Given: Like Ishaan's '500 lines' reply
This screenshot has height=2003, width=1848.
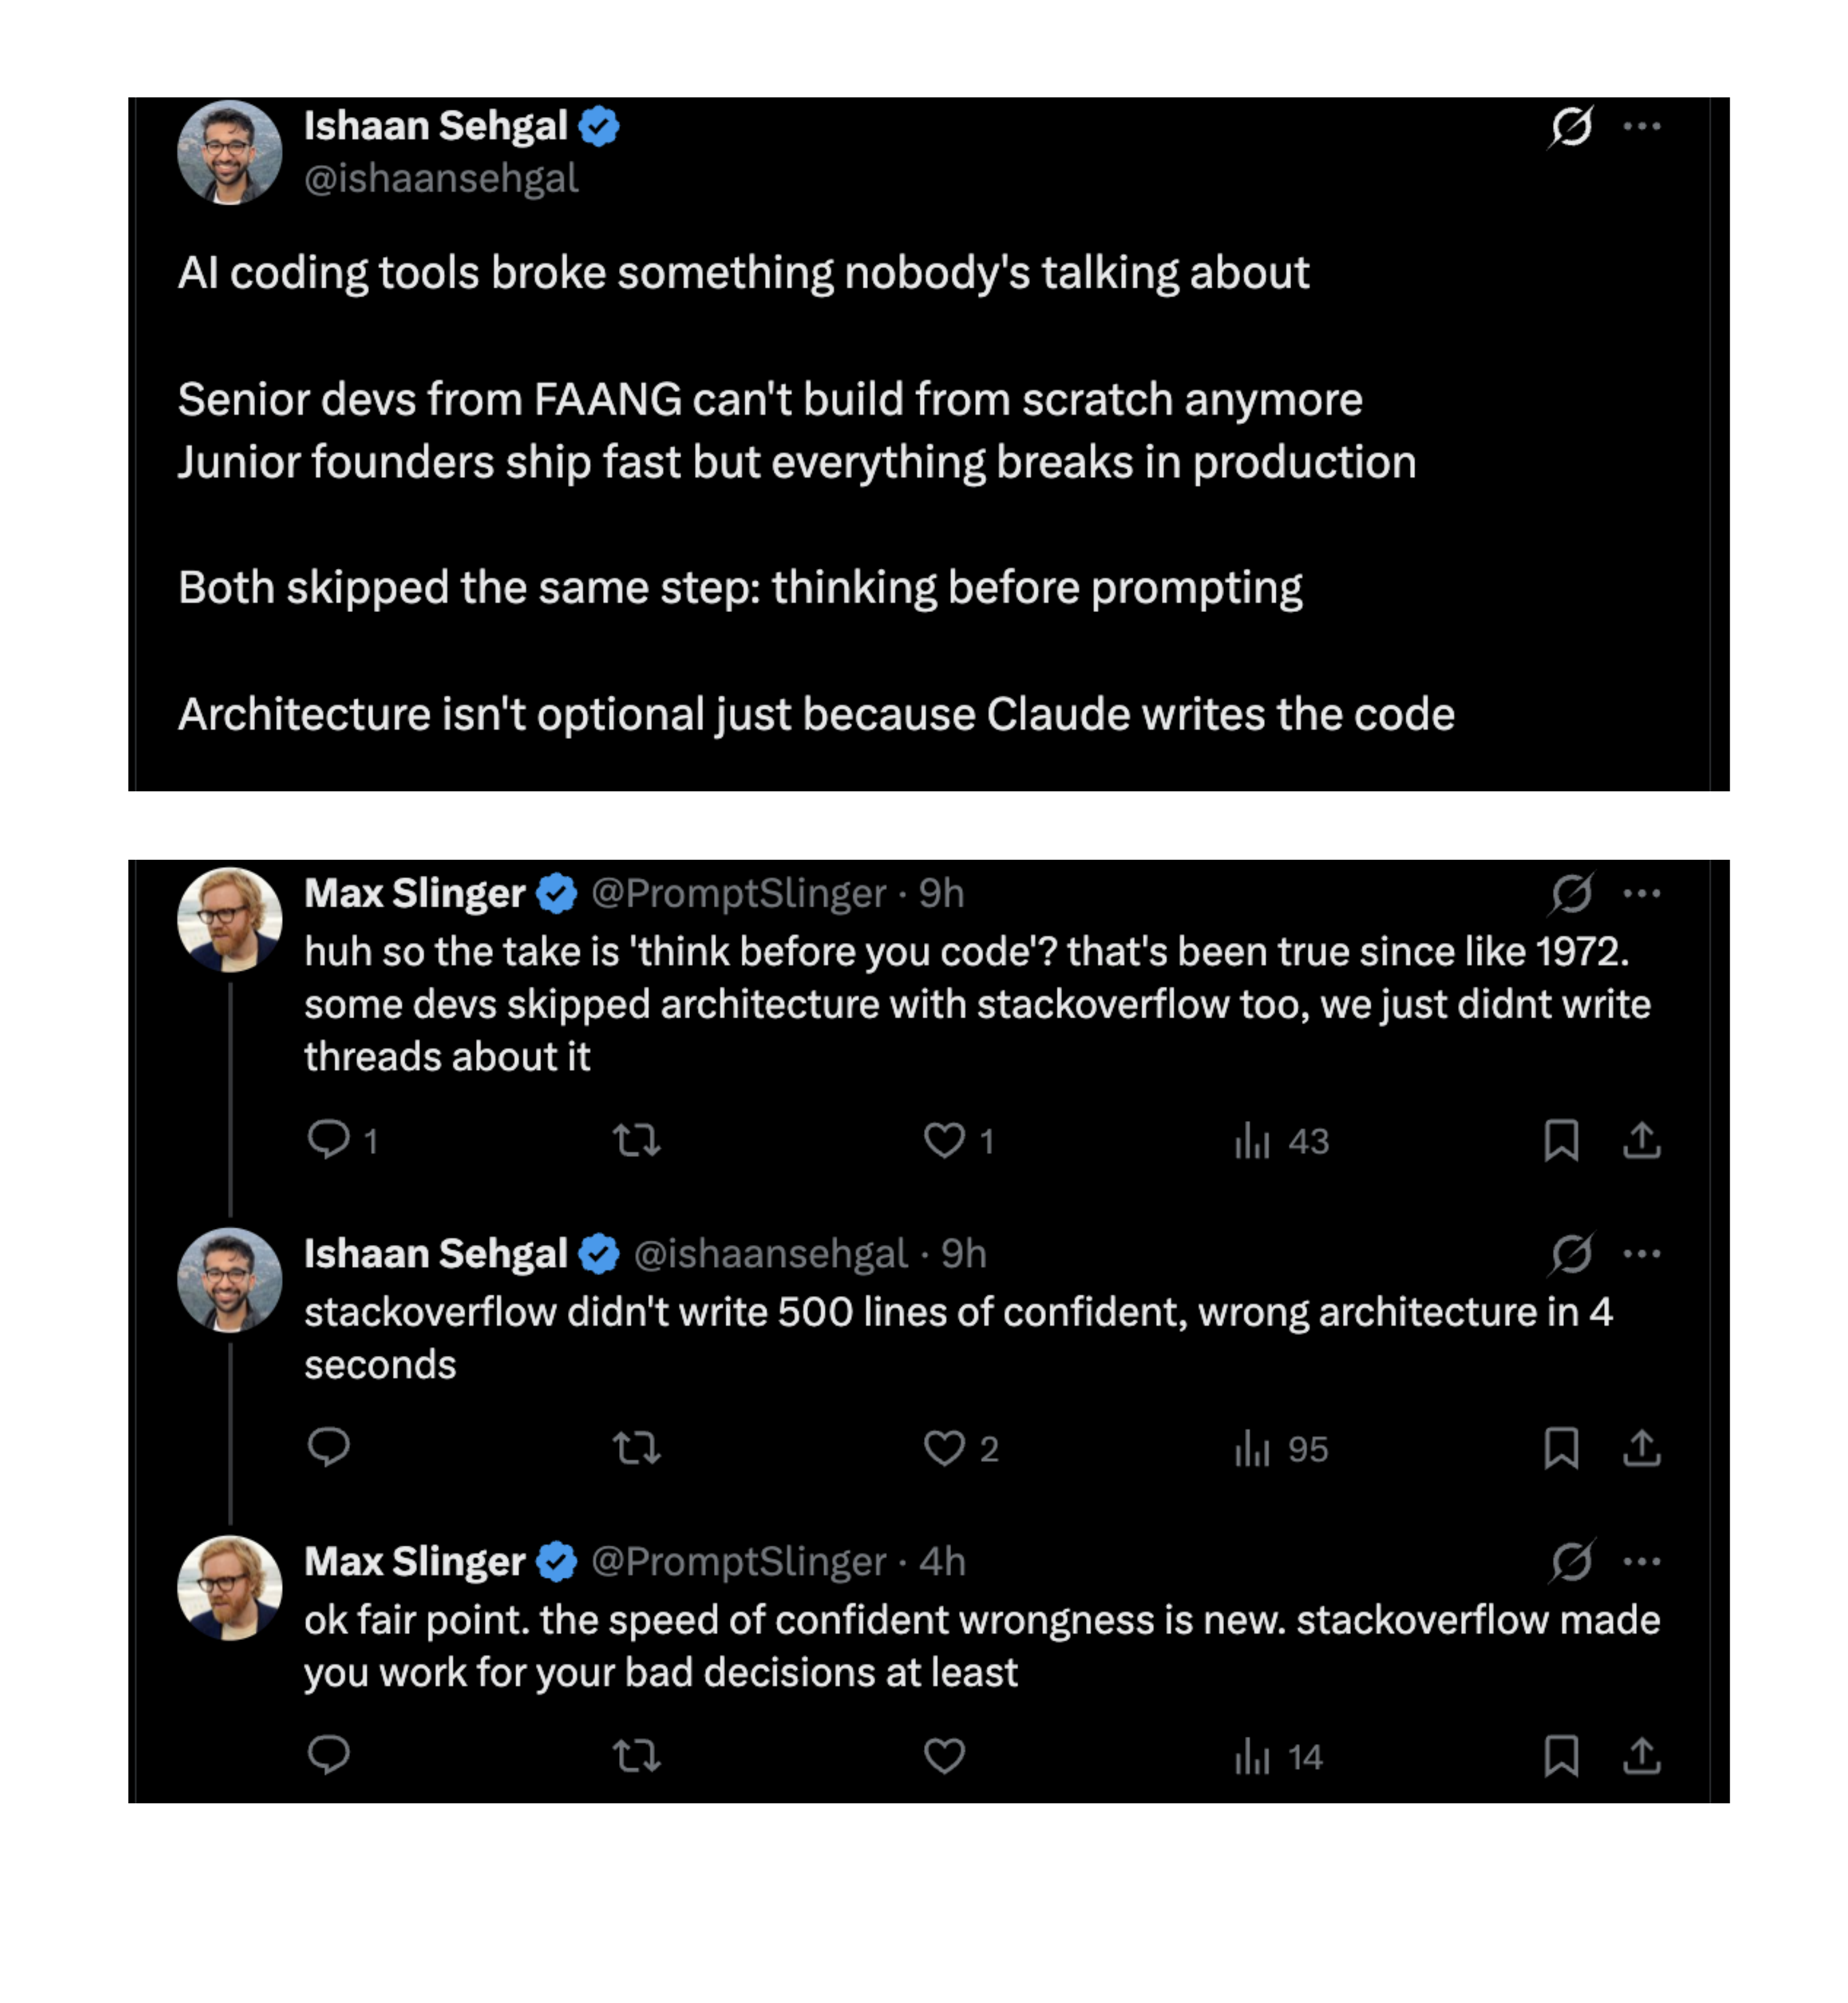Looking at the screenshot, I should (x=945, y=1448).
